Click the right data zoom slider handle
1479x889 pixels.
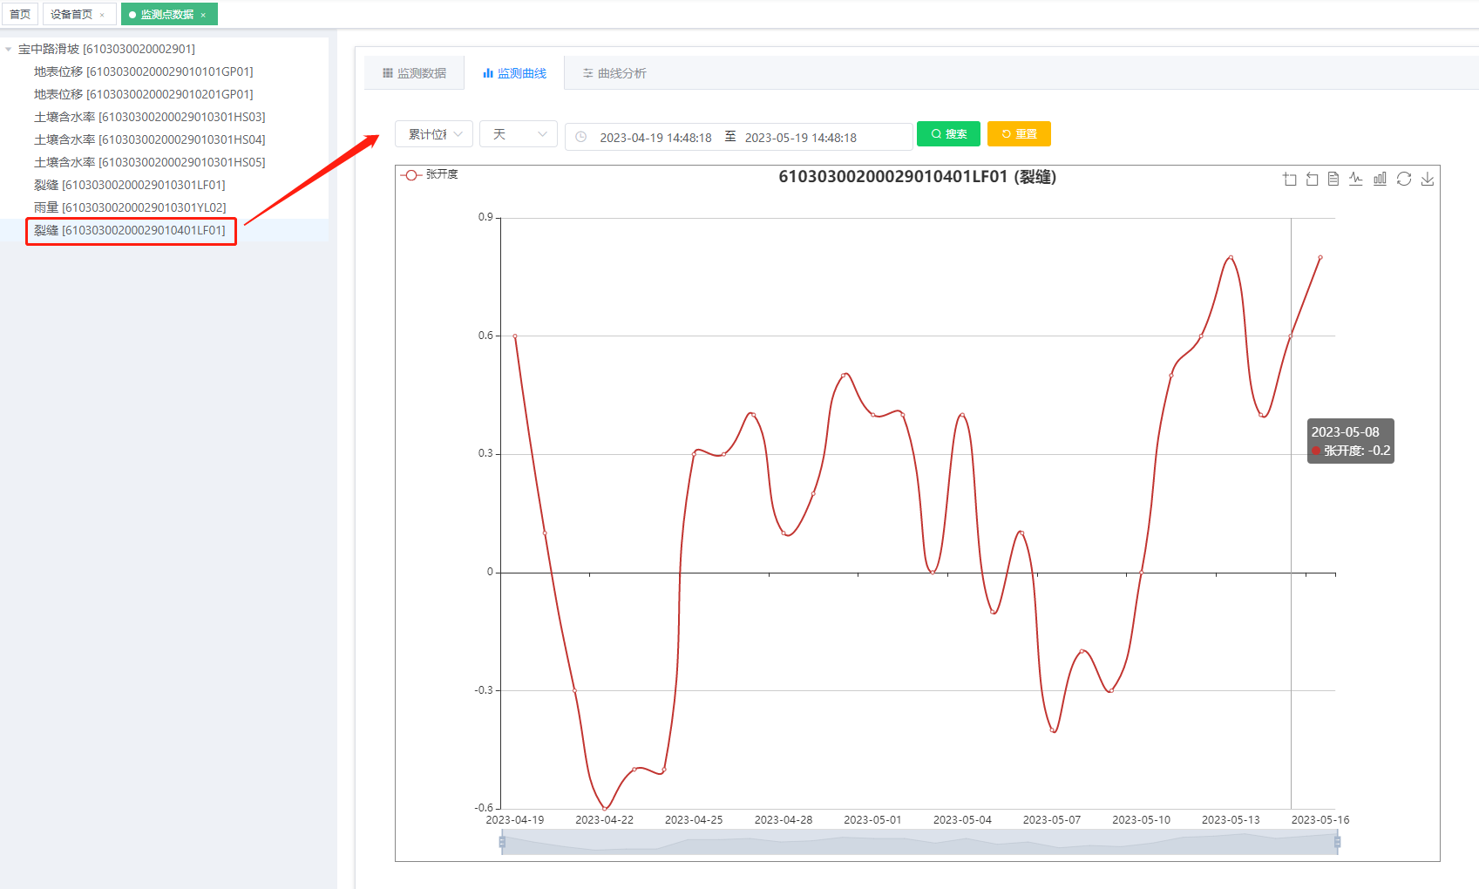1337,842
